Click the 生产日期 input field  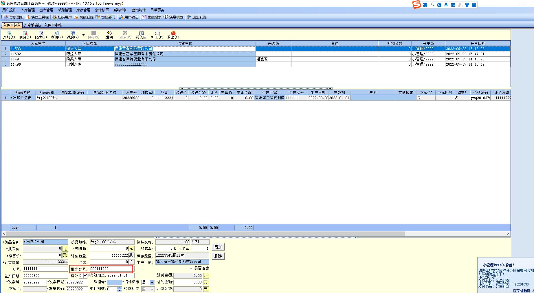point(45,276)
